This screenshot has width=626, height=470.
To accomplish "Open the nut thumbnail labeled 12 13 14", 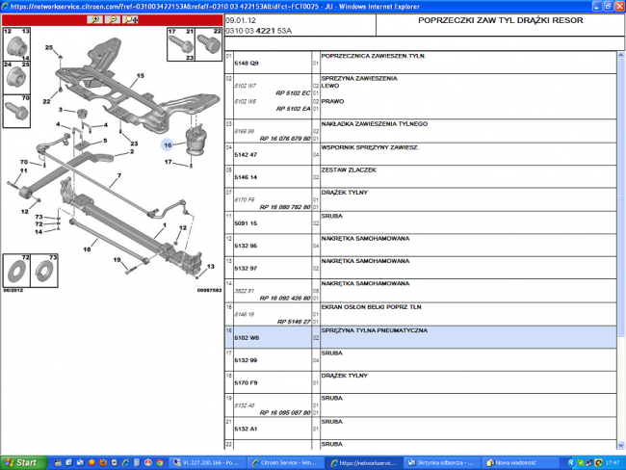I will pos(16,44).
